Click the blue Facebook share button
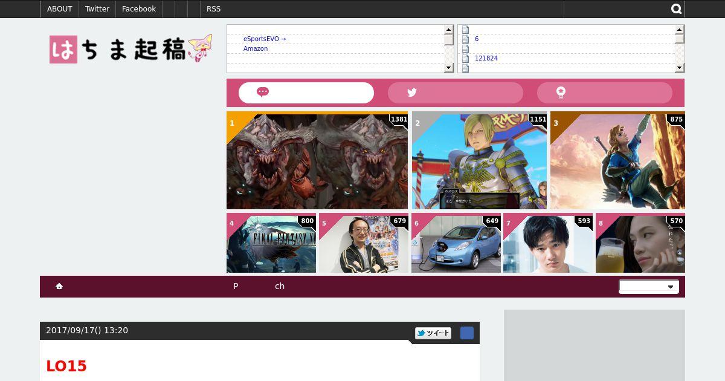Image resolution: width=725 pixels, height=381 pixels. point(467,333)
